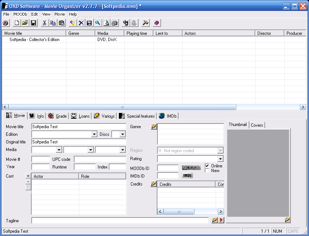Click the plus button to add cast member

tap(28, 176)
